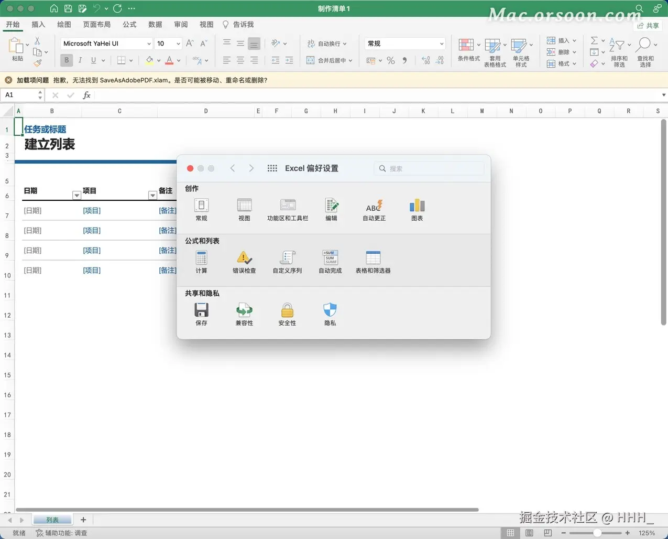
Task: Click the Save icon in title bar
Action: coord(68,8)
